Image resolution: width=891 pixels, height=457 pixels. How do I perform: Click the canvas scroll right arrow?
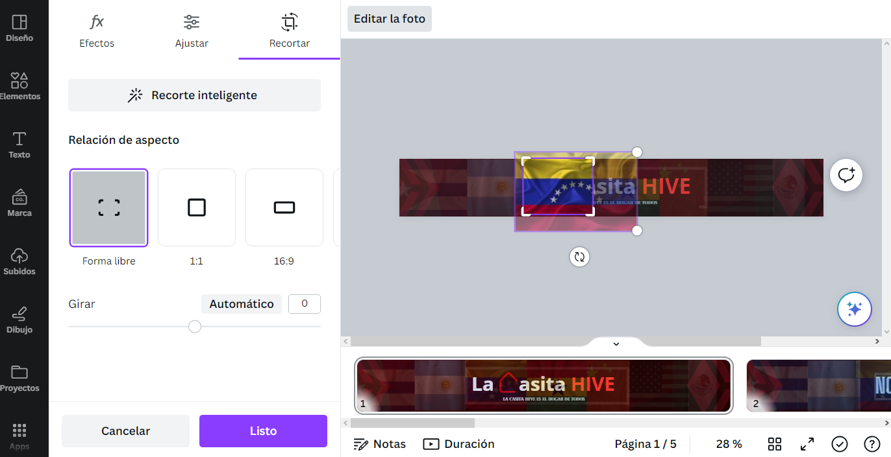tap(877, 341)
